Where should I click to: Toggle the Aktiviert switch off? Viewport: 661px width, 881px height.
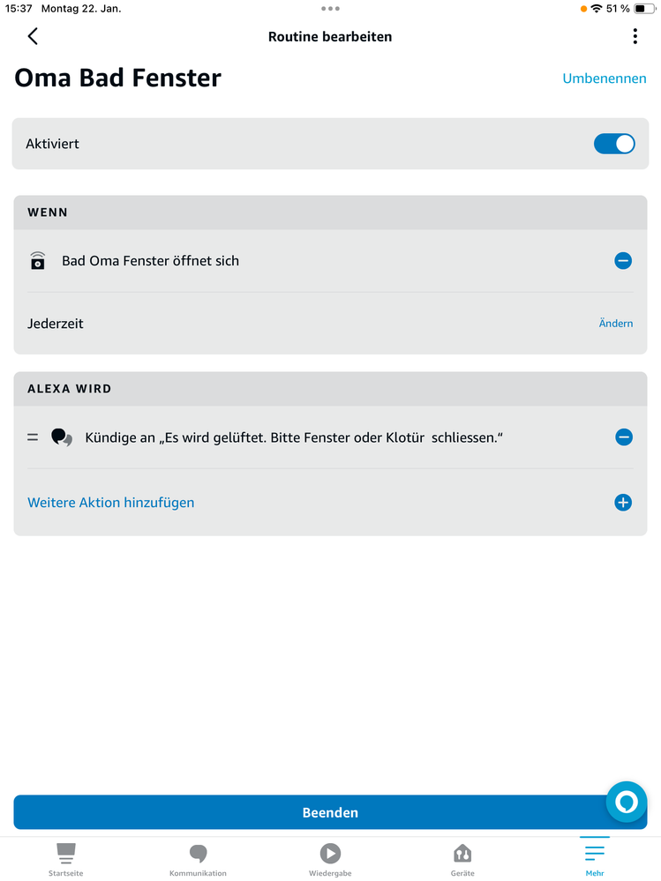(x=614, y=144)
